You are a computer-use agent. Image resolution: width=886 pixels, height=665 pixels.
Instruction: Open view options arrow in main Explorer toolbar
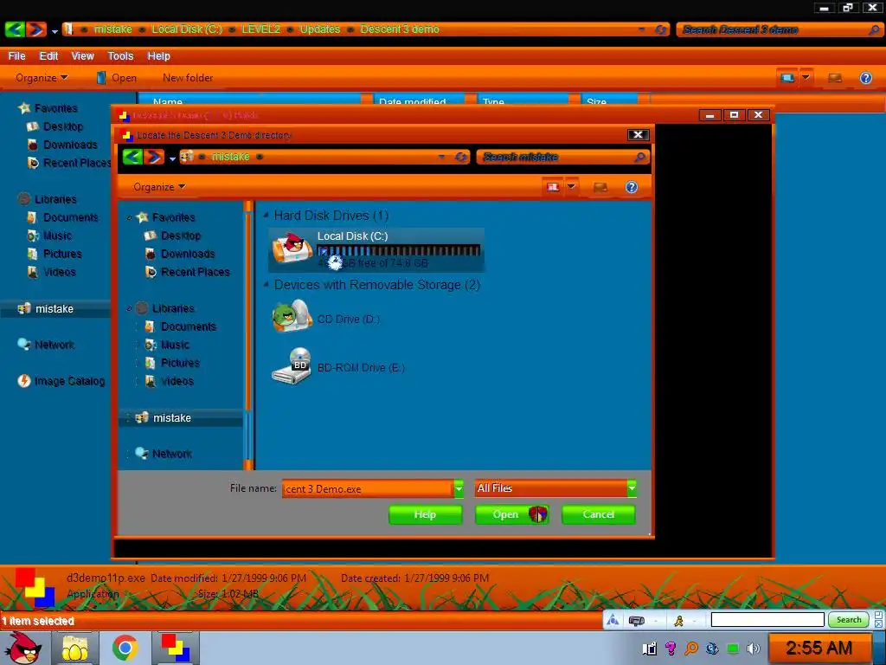(806, 78)
